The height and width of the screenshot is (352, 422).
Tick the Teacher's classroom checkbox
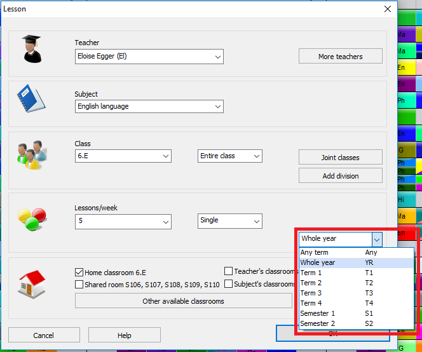[x=229, y=271]
